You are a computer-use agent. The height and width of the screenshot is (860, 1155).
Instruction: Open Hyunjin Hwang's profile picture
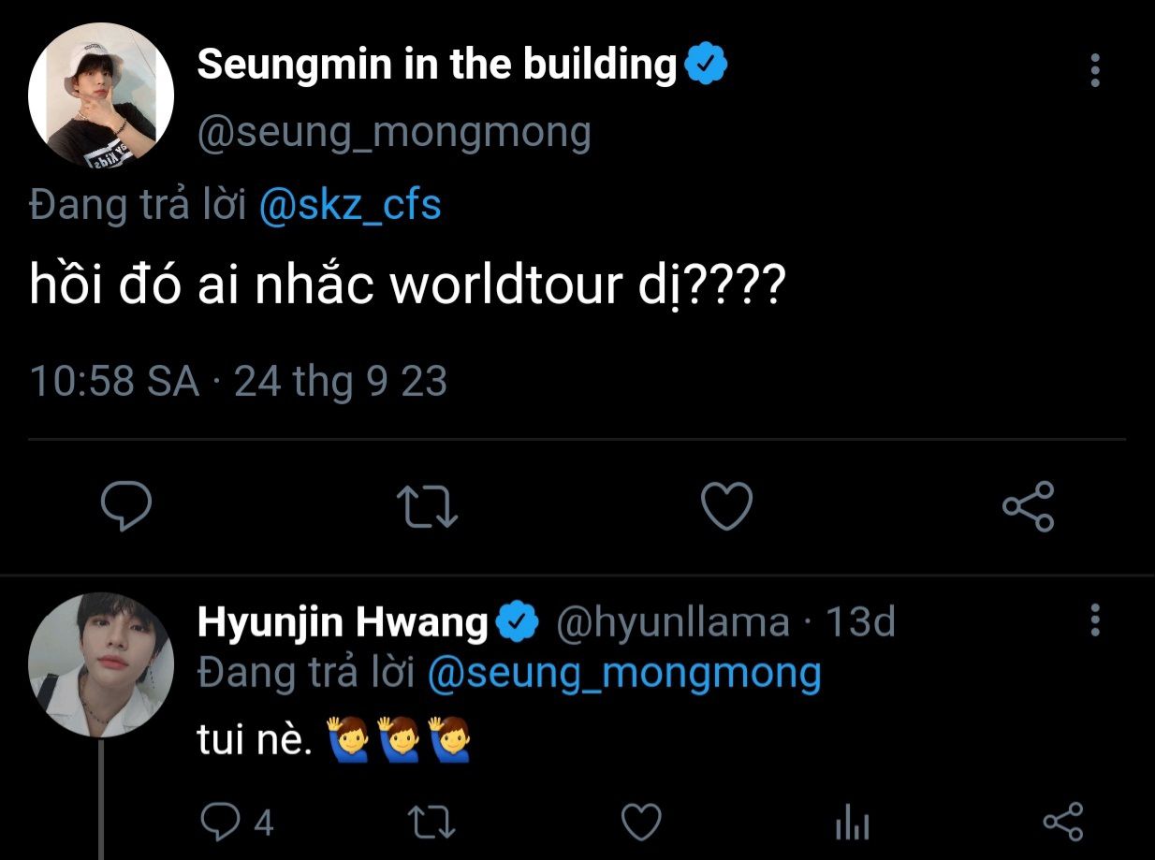[101, 664]
